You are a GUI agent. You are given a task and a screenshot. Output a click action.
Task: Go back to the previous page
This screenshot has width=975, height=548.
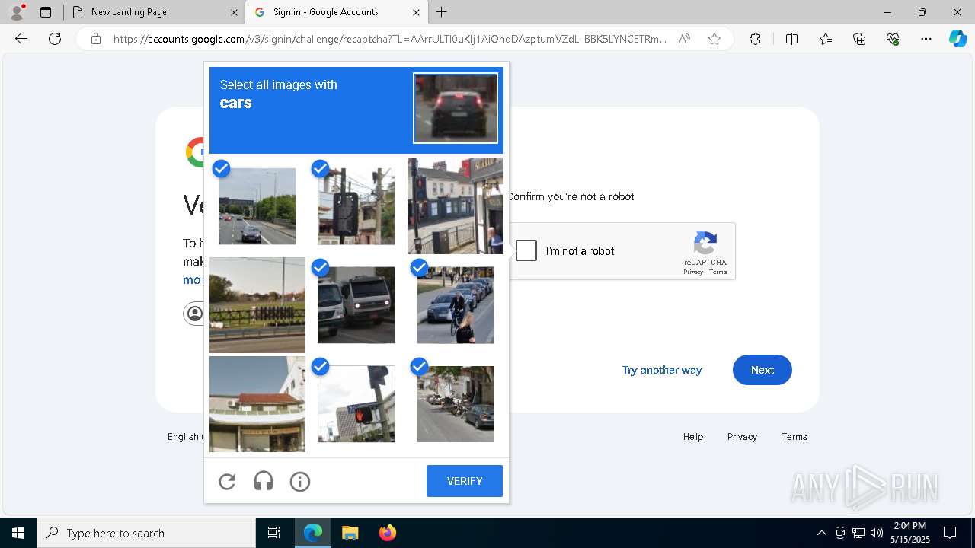pos(21,39)
